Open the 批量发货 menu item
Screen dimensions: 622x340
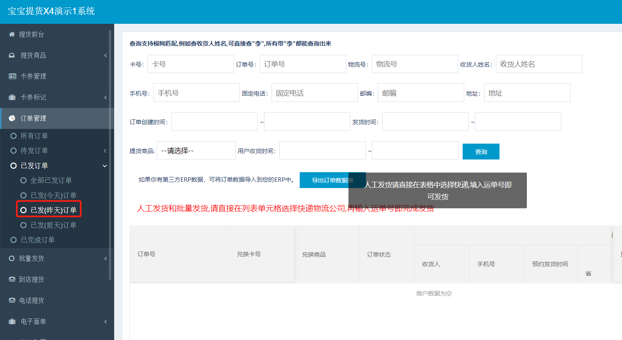(32, 258)
